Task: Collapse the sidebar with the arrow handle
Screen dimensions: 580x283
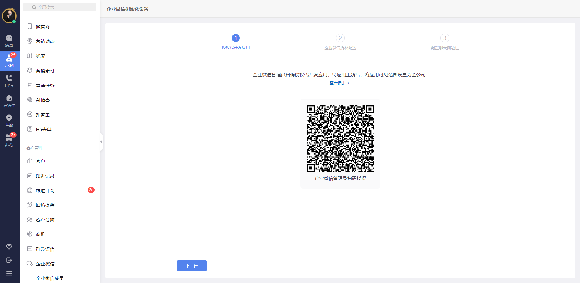Action: [x=101, y=142]
